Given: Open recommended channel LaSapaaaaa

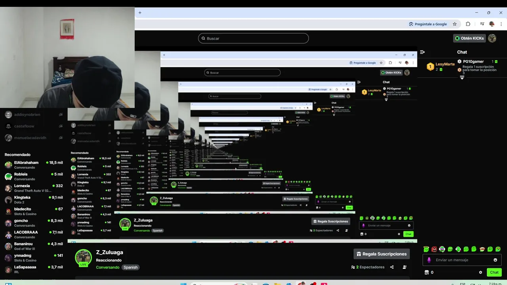Looking at the screenshot, I should [34, 269].
